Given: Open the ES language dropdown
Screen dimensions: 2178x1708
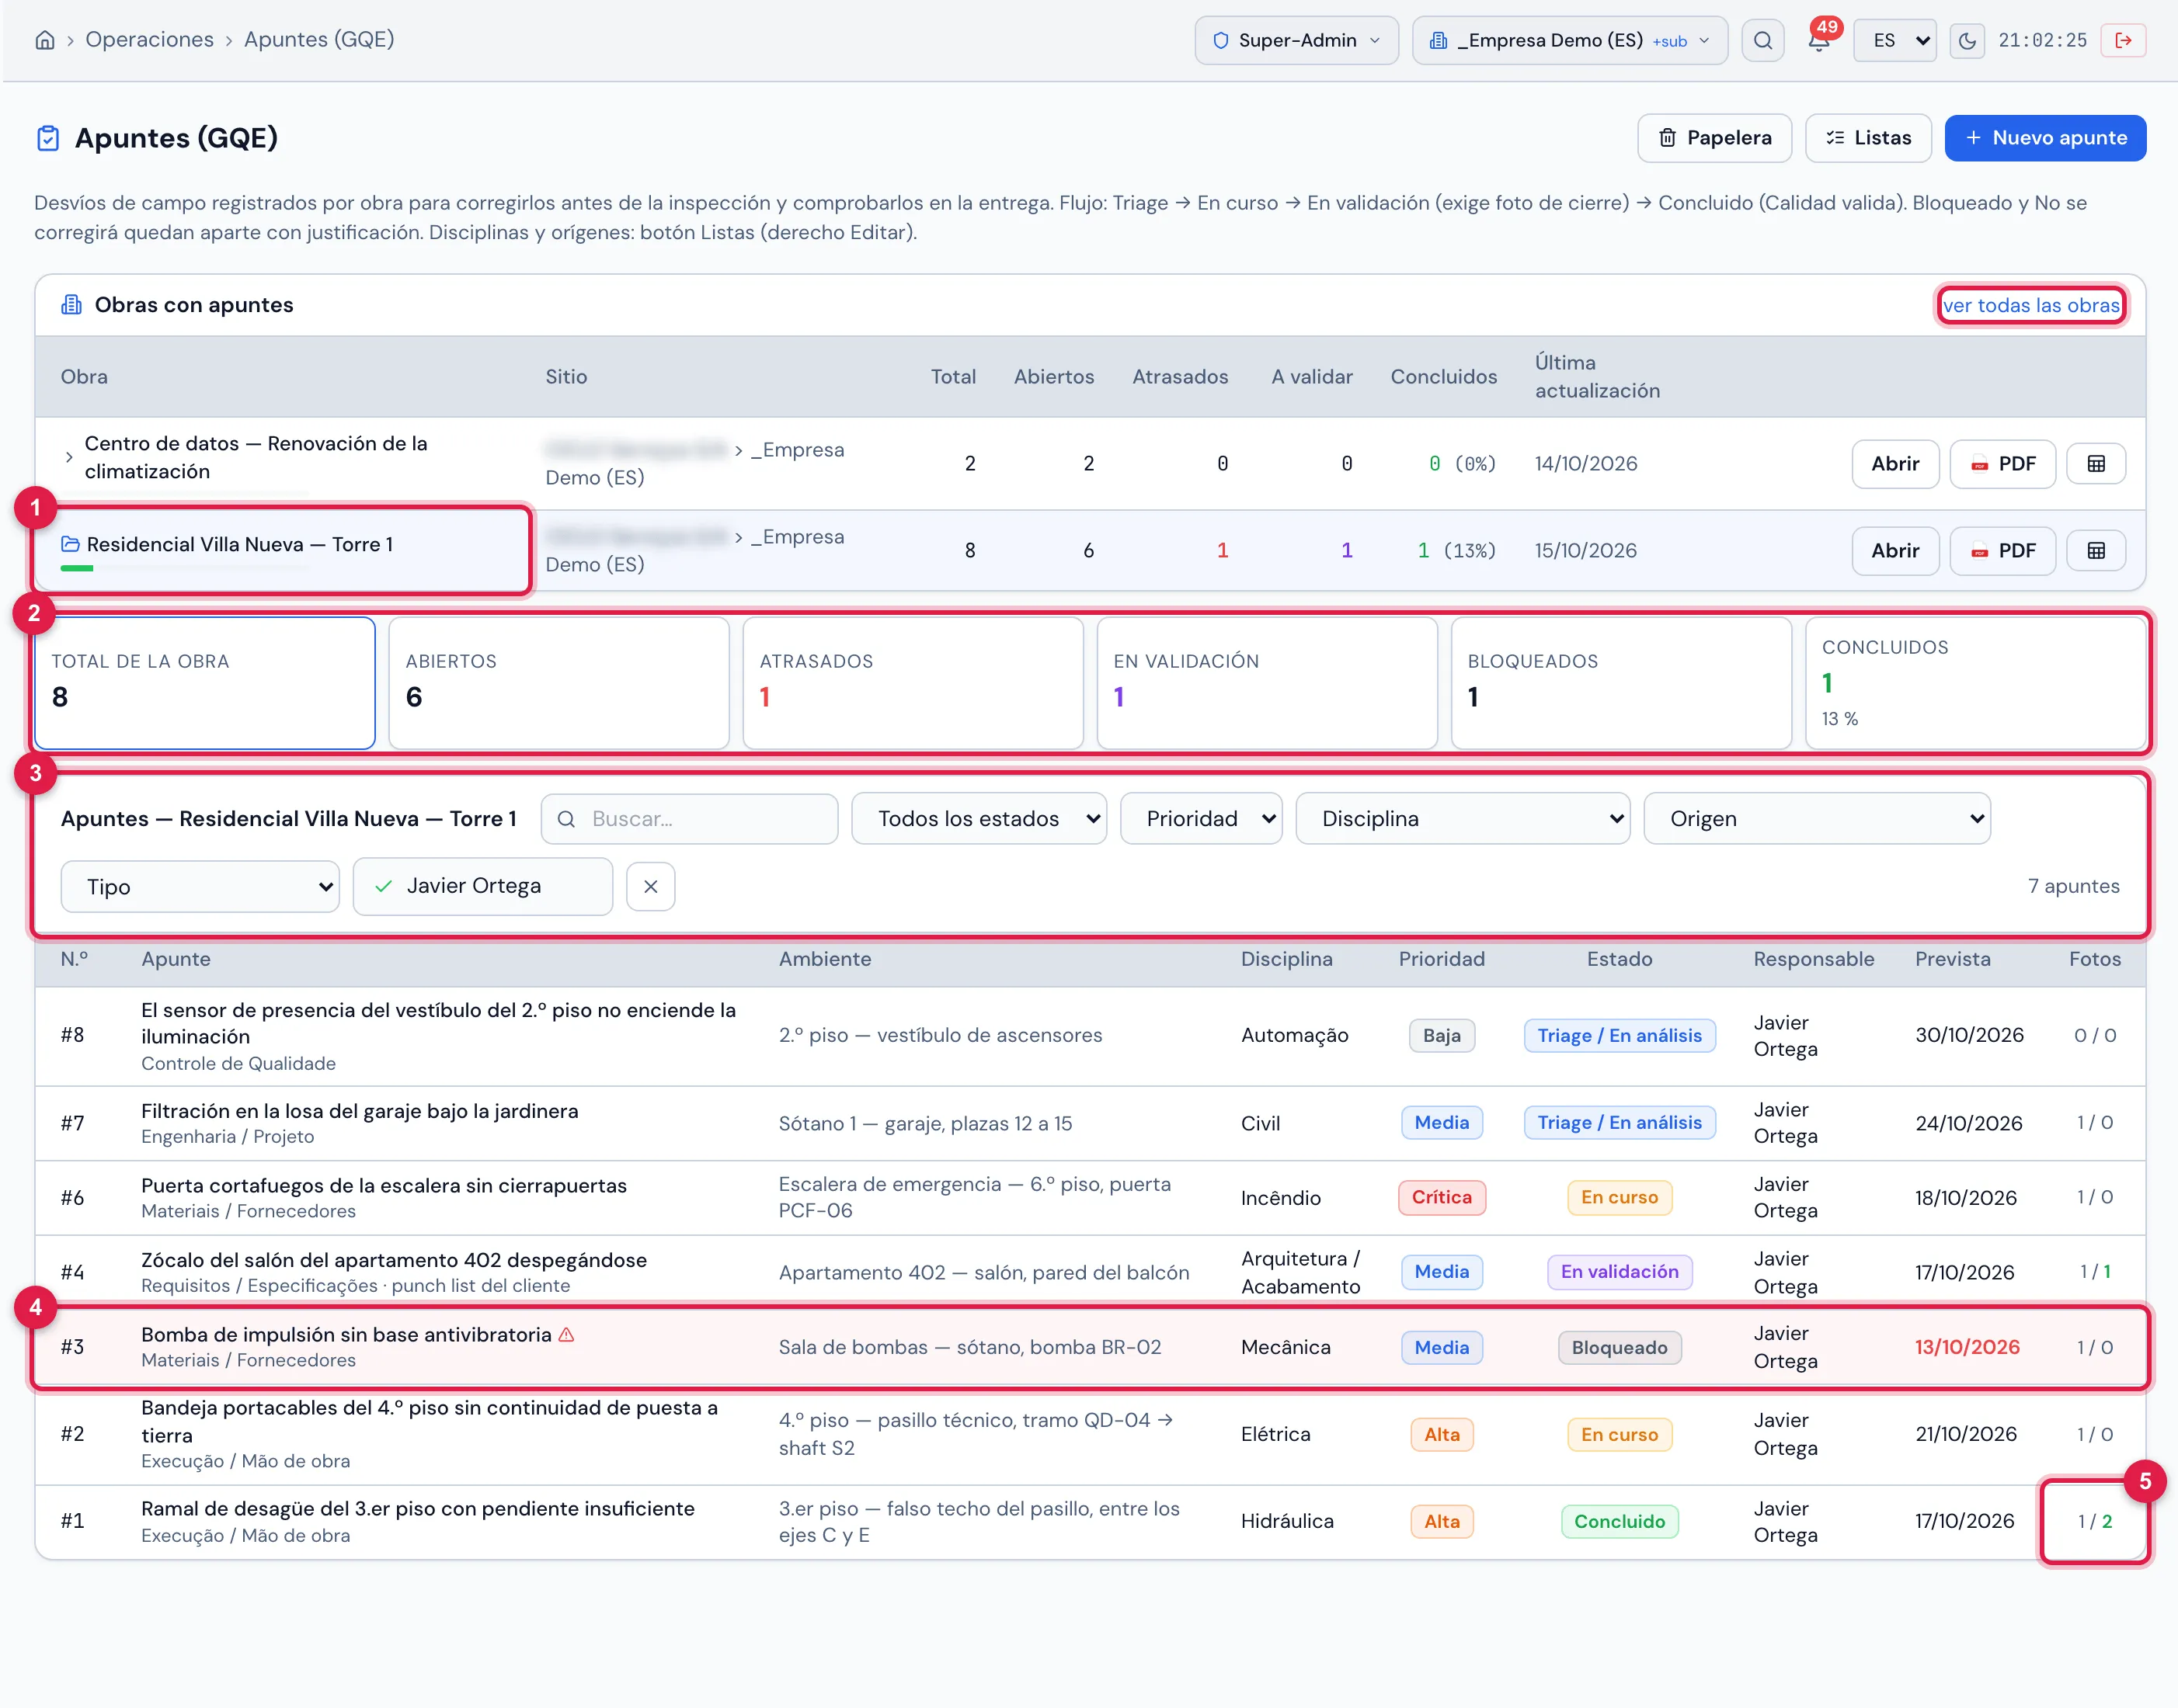Looking at the screenshot, I should [x=1894, y=41].
